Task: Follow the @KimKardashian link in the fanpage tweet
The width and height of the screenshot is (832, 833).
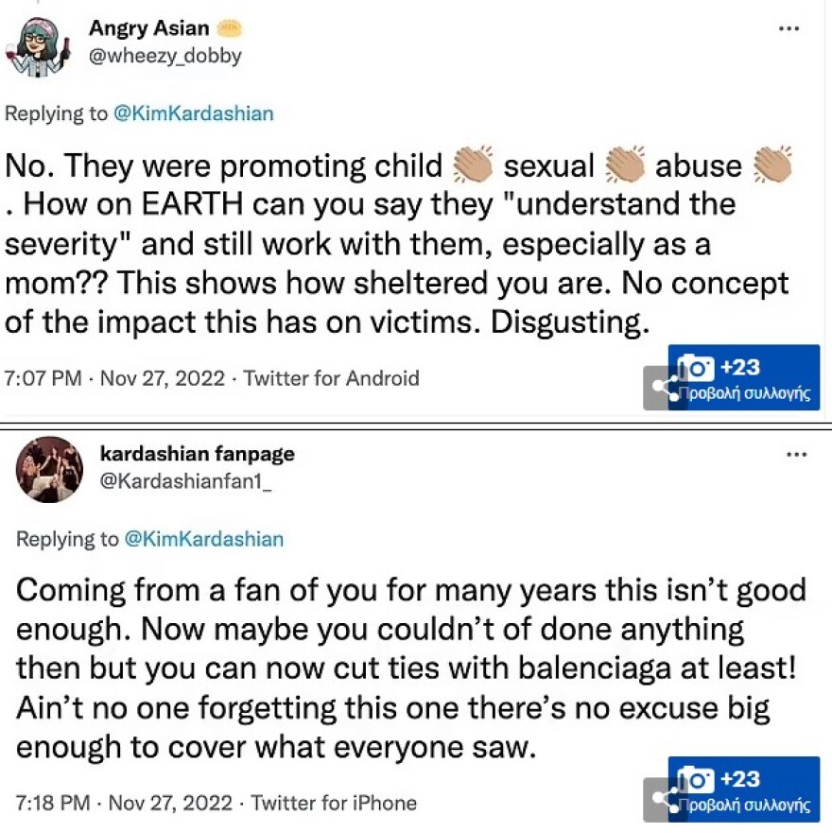Action: (x=203, y=540)
